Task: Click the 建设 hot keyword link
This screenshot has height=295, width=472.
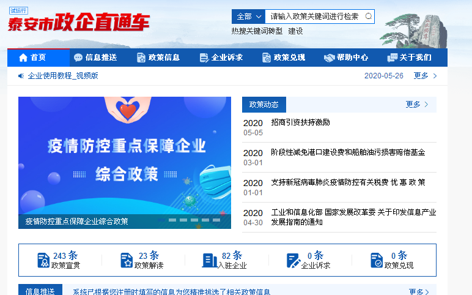Action: point(295,31)
